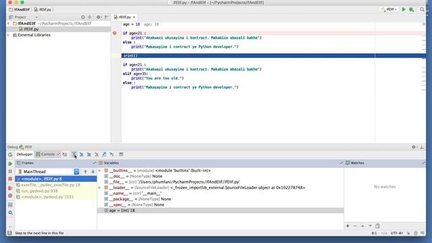The width and height of the screenshot is (432, 243).
Task: Open Search Everywhere magnifier icon
Action: tap(422, 9)
